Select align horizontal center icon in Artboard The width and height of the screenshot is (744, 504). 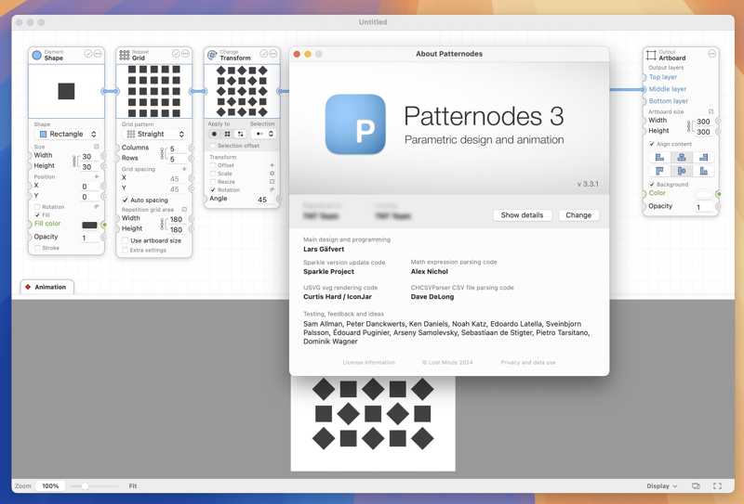pyautogui.click(x=682, y=157)
